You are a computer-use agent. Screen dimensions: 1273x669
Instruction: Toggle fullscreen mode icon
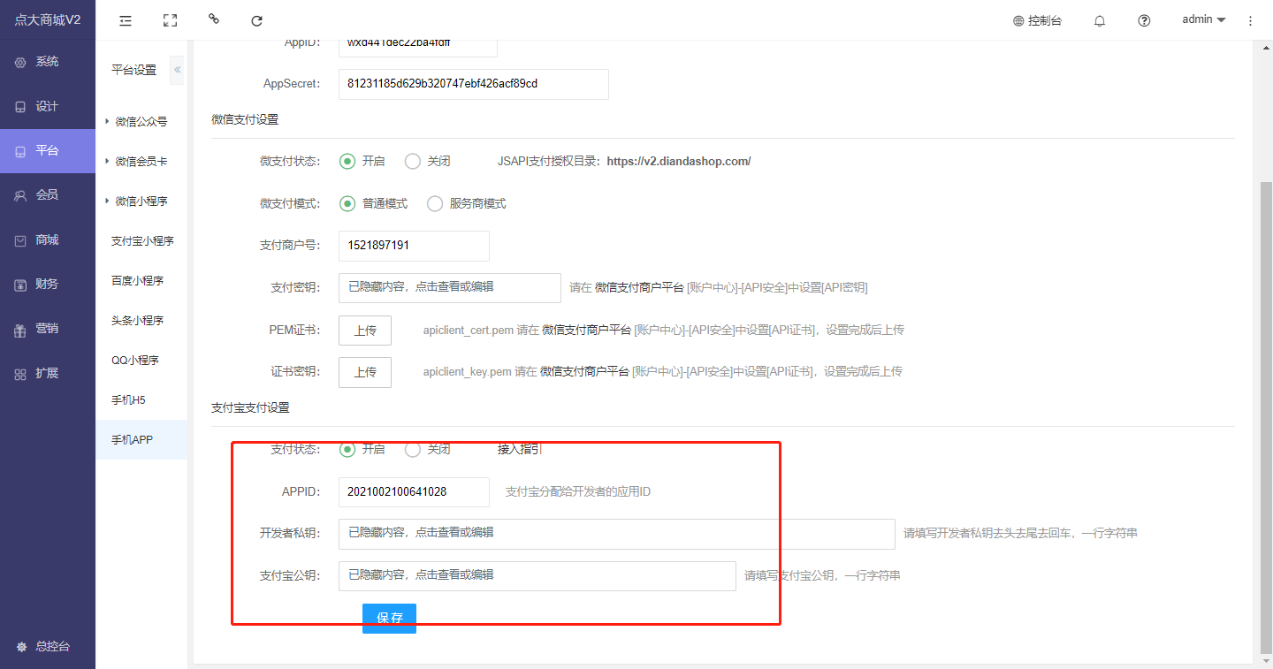[170, 20]
